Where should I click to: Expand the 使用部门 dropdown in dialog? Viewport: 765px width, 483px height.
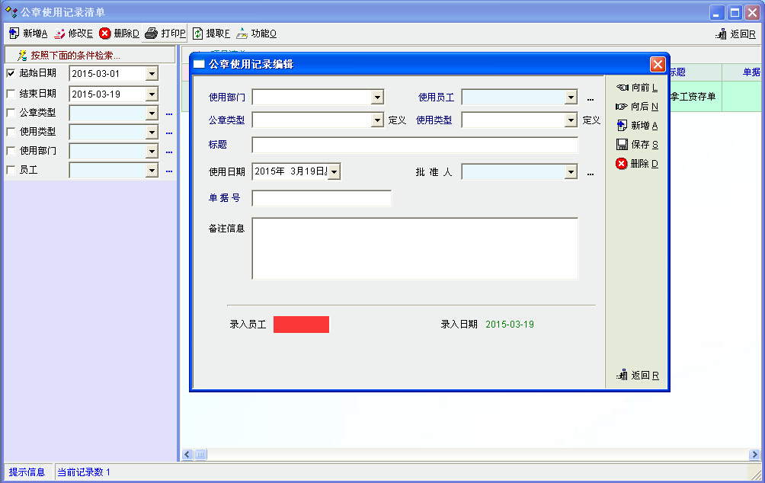point(377,98)
